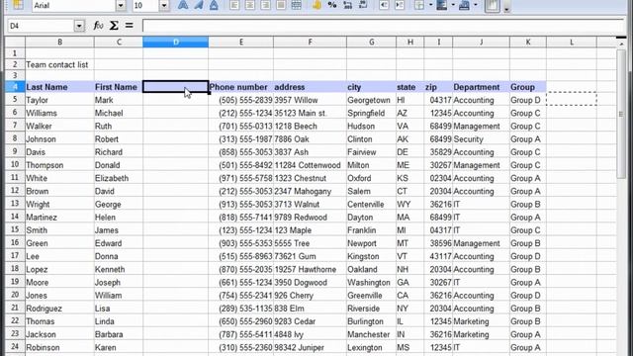Center cell contents horizontally

point(250,5)
